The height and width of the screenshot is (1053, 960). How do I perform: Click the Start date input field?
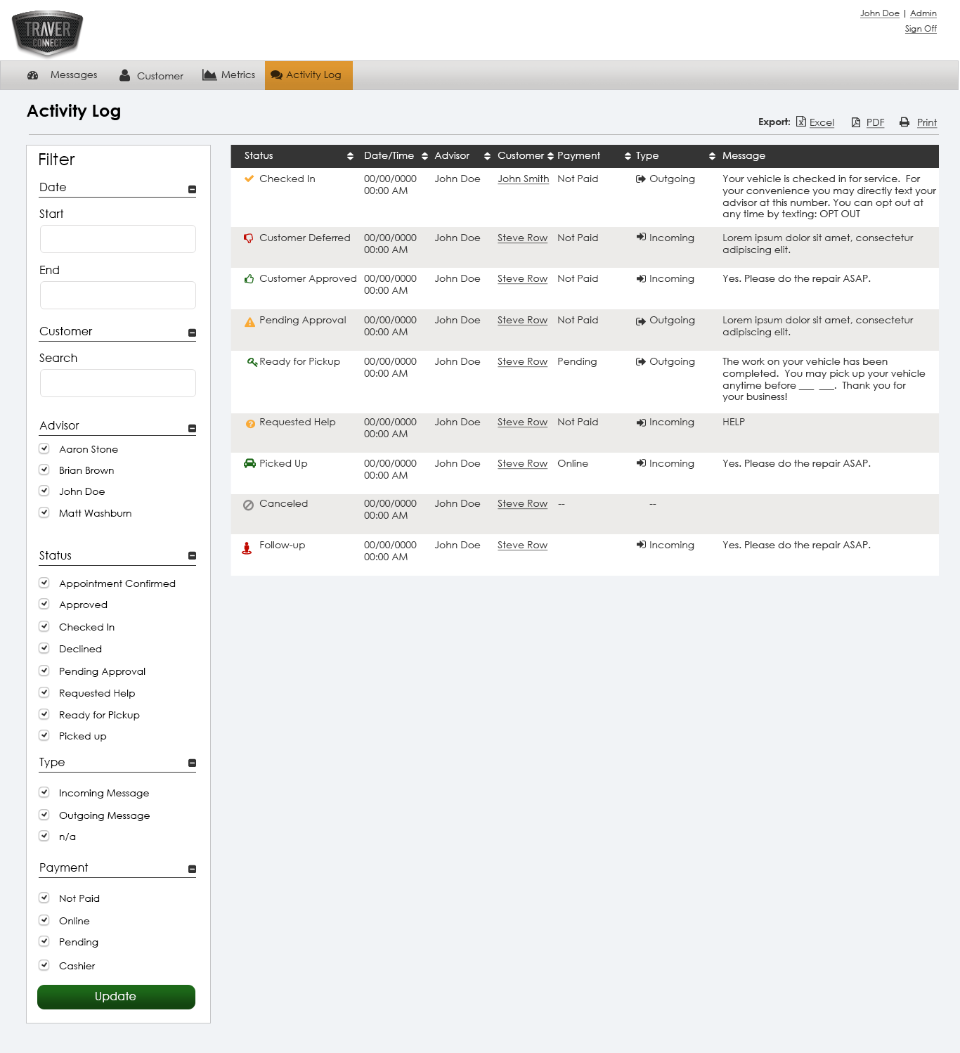point(118,239)
